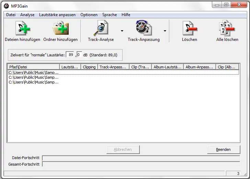Apply Track-Anpassung using the gain knob icon
The height and width of the screenshot is (179, 250).
point(144,28)
